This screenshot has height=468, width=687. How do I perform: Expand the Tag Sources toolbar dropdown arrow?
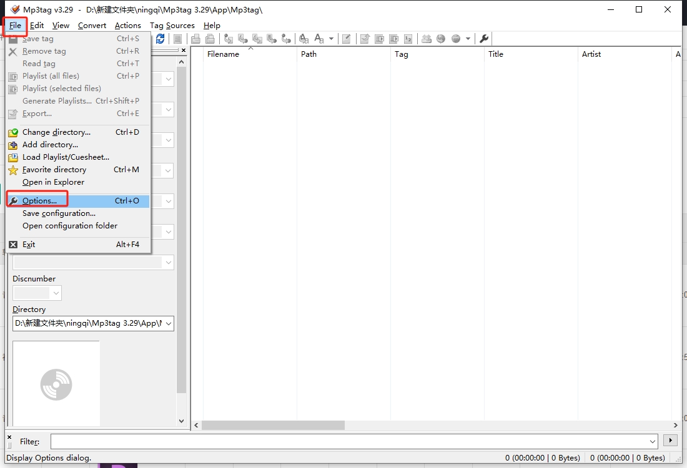coord(468,39)
